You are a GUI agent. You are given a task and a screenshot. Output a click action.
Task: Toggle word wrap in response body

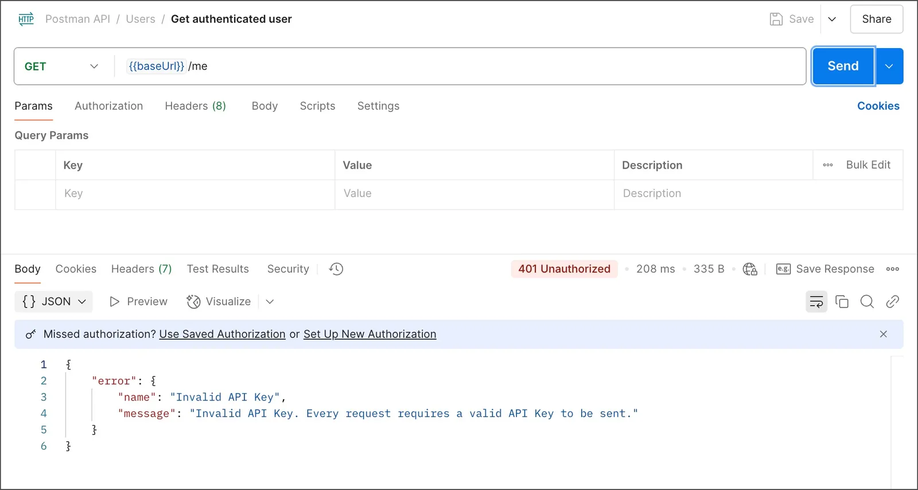816,302
